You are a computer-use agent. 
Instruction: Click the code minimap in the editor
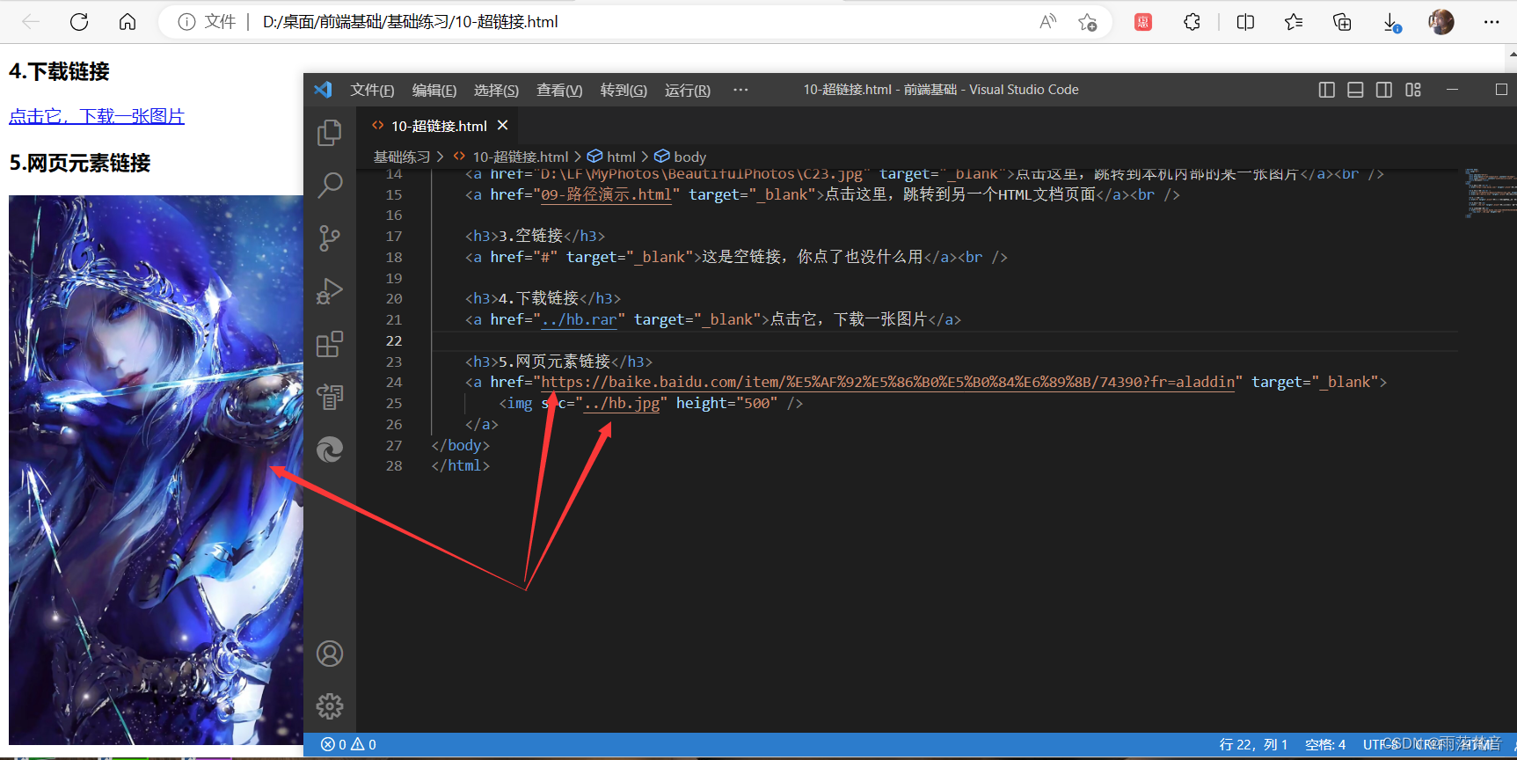pyautogui.click(x=1489, y=192)
